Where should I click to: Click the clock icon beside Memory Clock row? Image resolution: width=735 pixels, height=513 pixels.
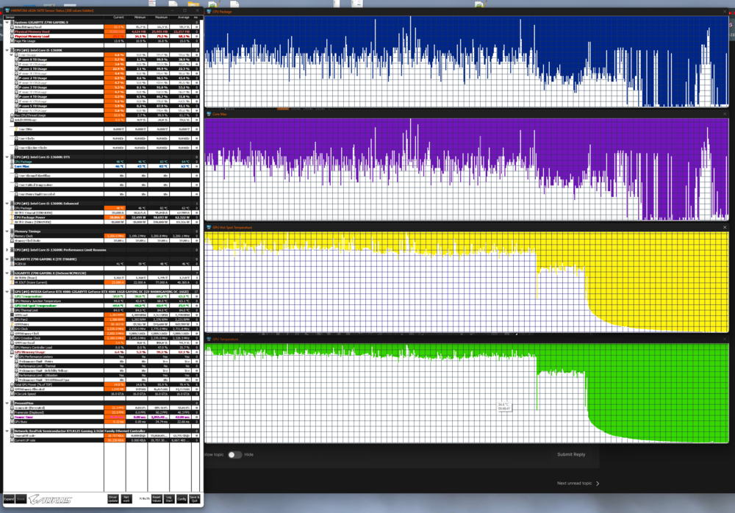[x=12, y=236]
